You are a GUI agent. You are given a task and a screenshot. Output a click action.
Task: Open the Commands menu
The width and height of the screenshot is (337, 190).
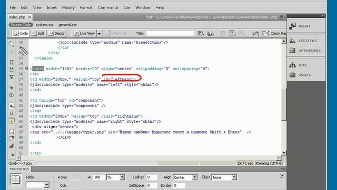[108, 7]
